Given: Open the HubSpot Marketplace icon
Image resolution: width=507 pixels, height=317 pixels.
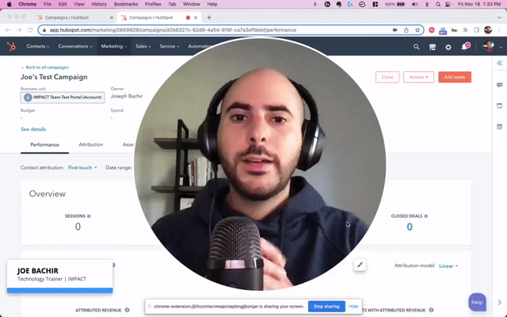Looking at the screenshot, I should coord(433,48).
